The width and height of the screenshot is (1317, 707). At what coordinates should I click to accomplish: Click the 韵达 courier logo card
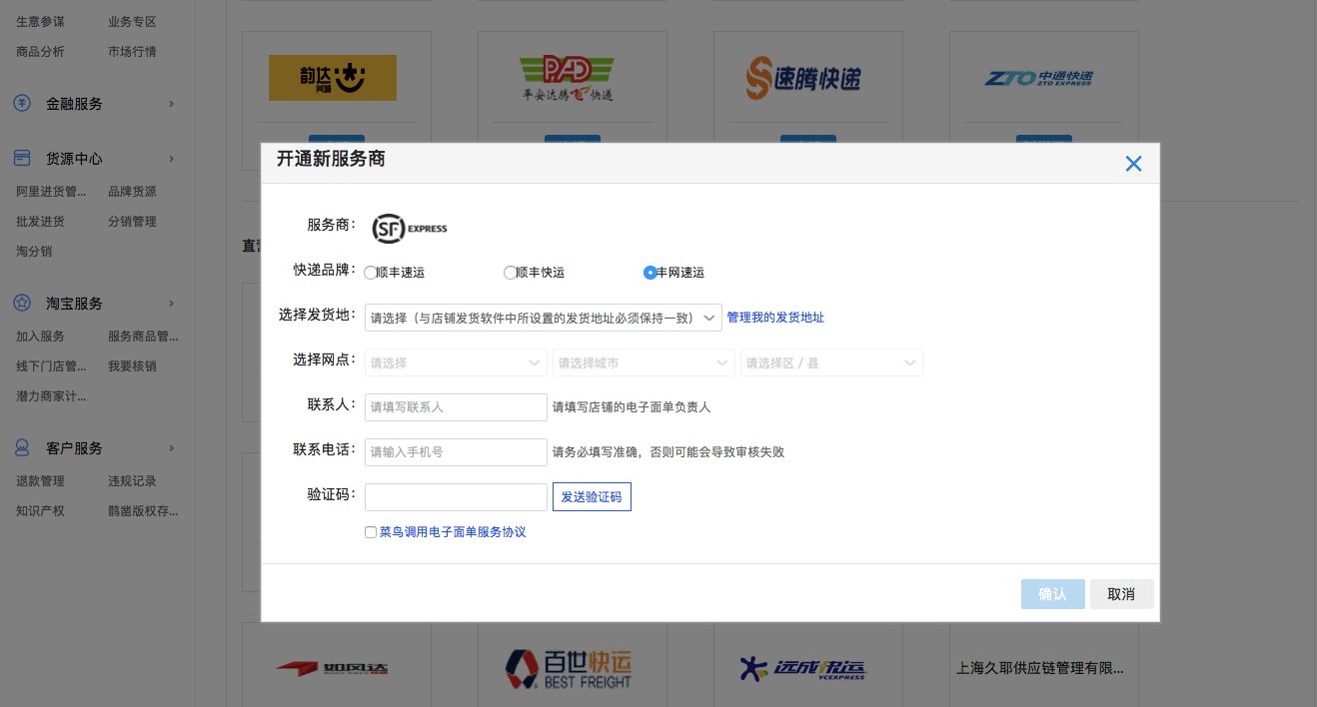pyautogui.click(x=333, y=78)
